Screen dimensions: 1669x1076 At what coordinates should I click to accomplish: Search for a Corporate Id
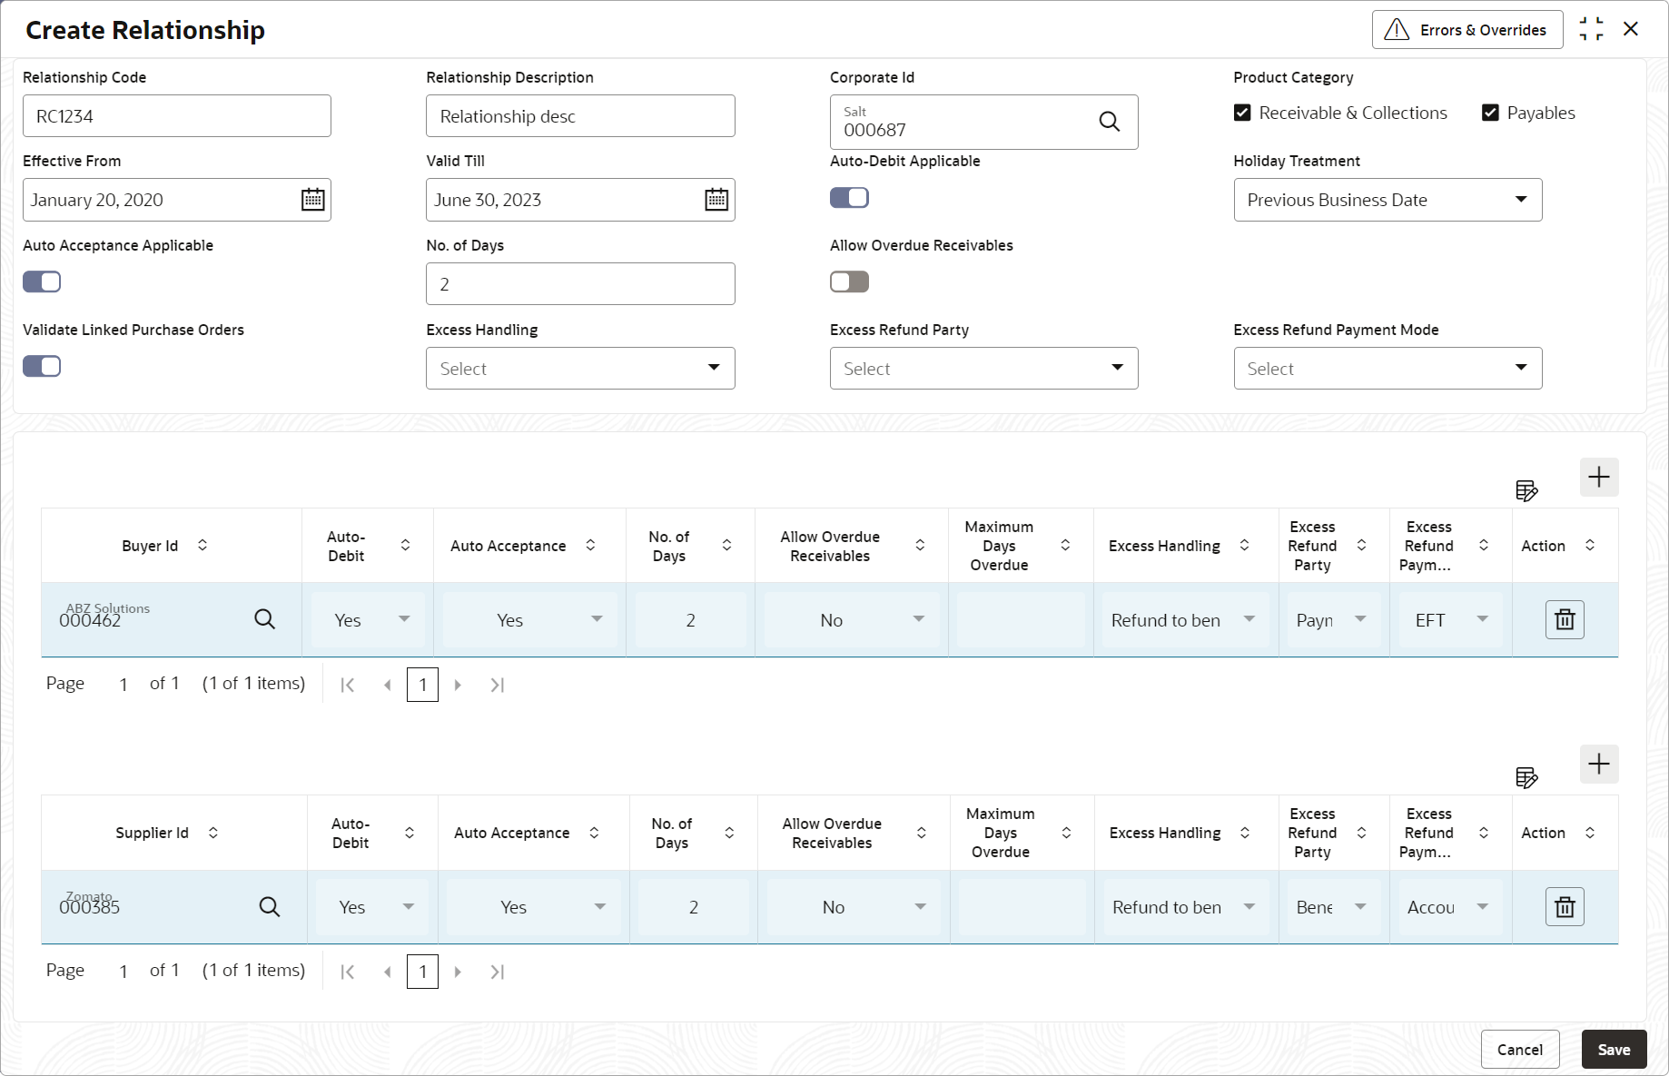[x=1109, y=122]
